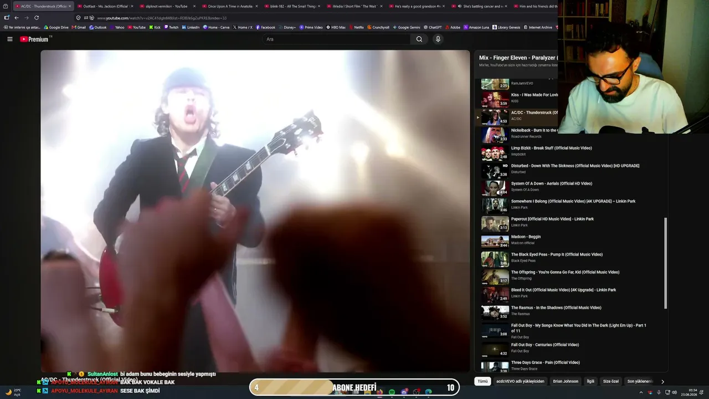Click the browser forward arrow
The width and height of the screenshot is (709, 399).
coord(26,18)
